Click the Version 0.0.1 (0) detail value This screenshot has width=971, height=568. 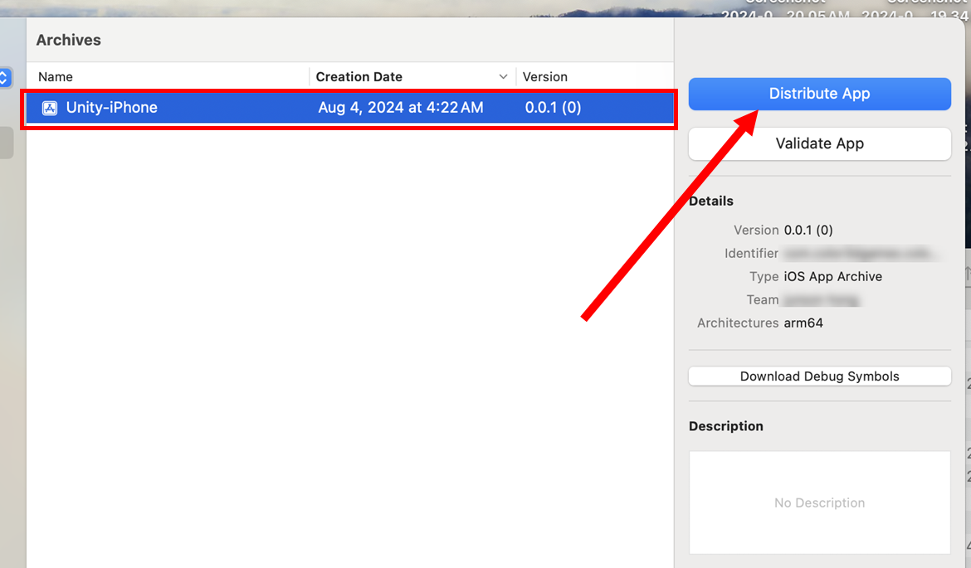(x=808, y=231)
